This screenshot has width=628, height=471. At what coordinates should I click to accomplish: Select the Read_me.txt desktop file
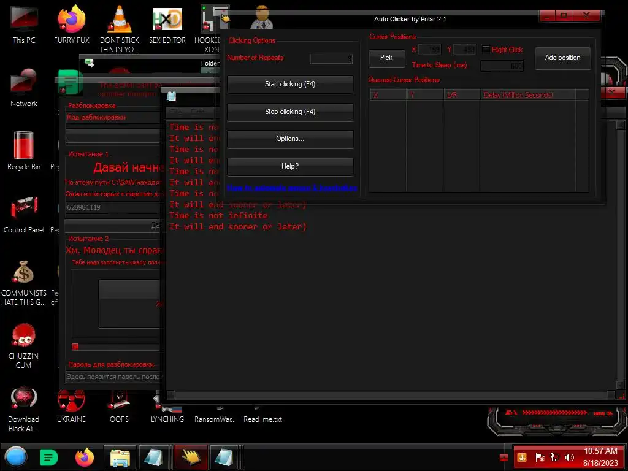[x=262, y=419]
